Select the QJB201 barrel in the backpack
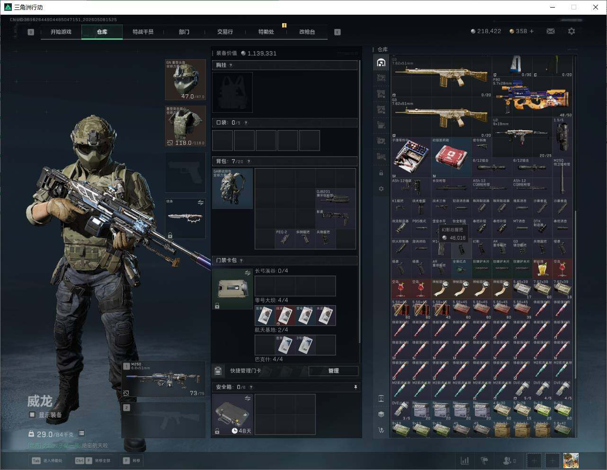This screenshot has height=470, width=607. [336, 199]
